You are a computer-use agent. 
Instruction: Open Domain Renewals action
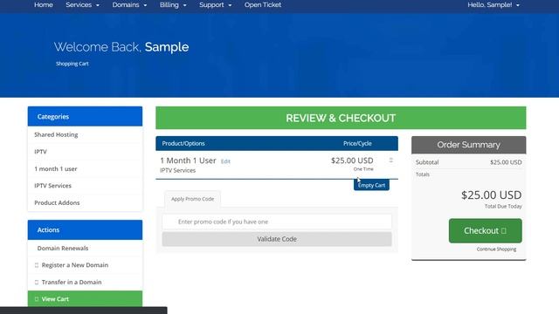pyautogui.click(x=85, y=248)
